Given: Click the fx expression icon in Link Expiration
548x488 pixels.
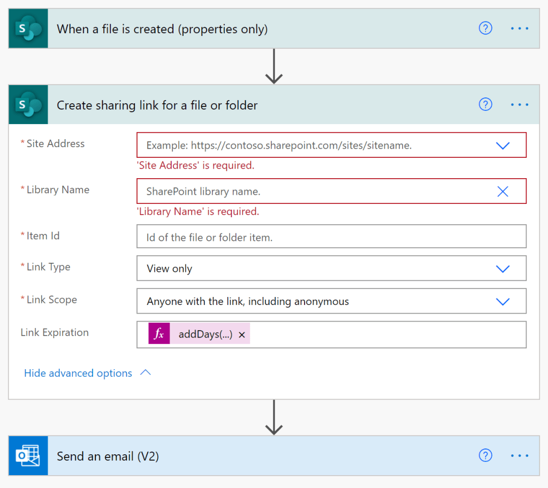Looking at the screenshot, I should pos(159,334).
